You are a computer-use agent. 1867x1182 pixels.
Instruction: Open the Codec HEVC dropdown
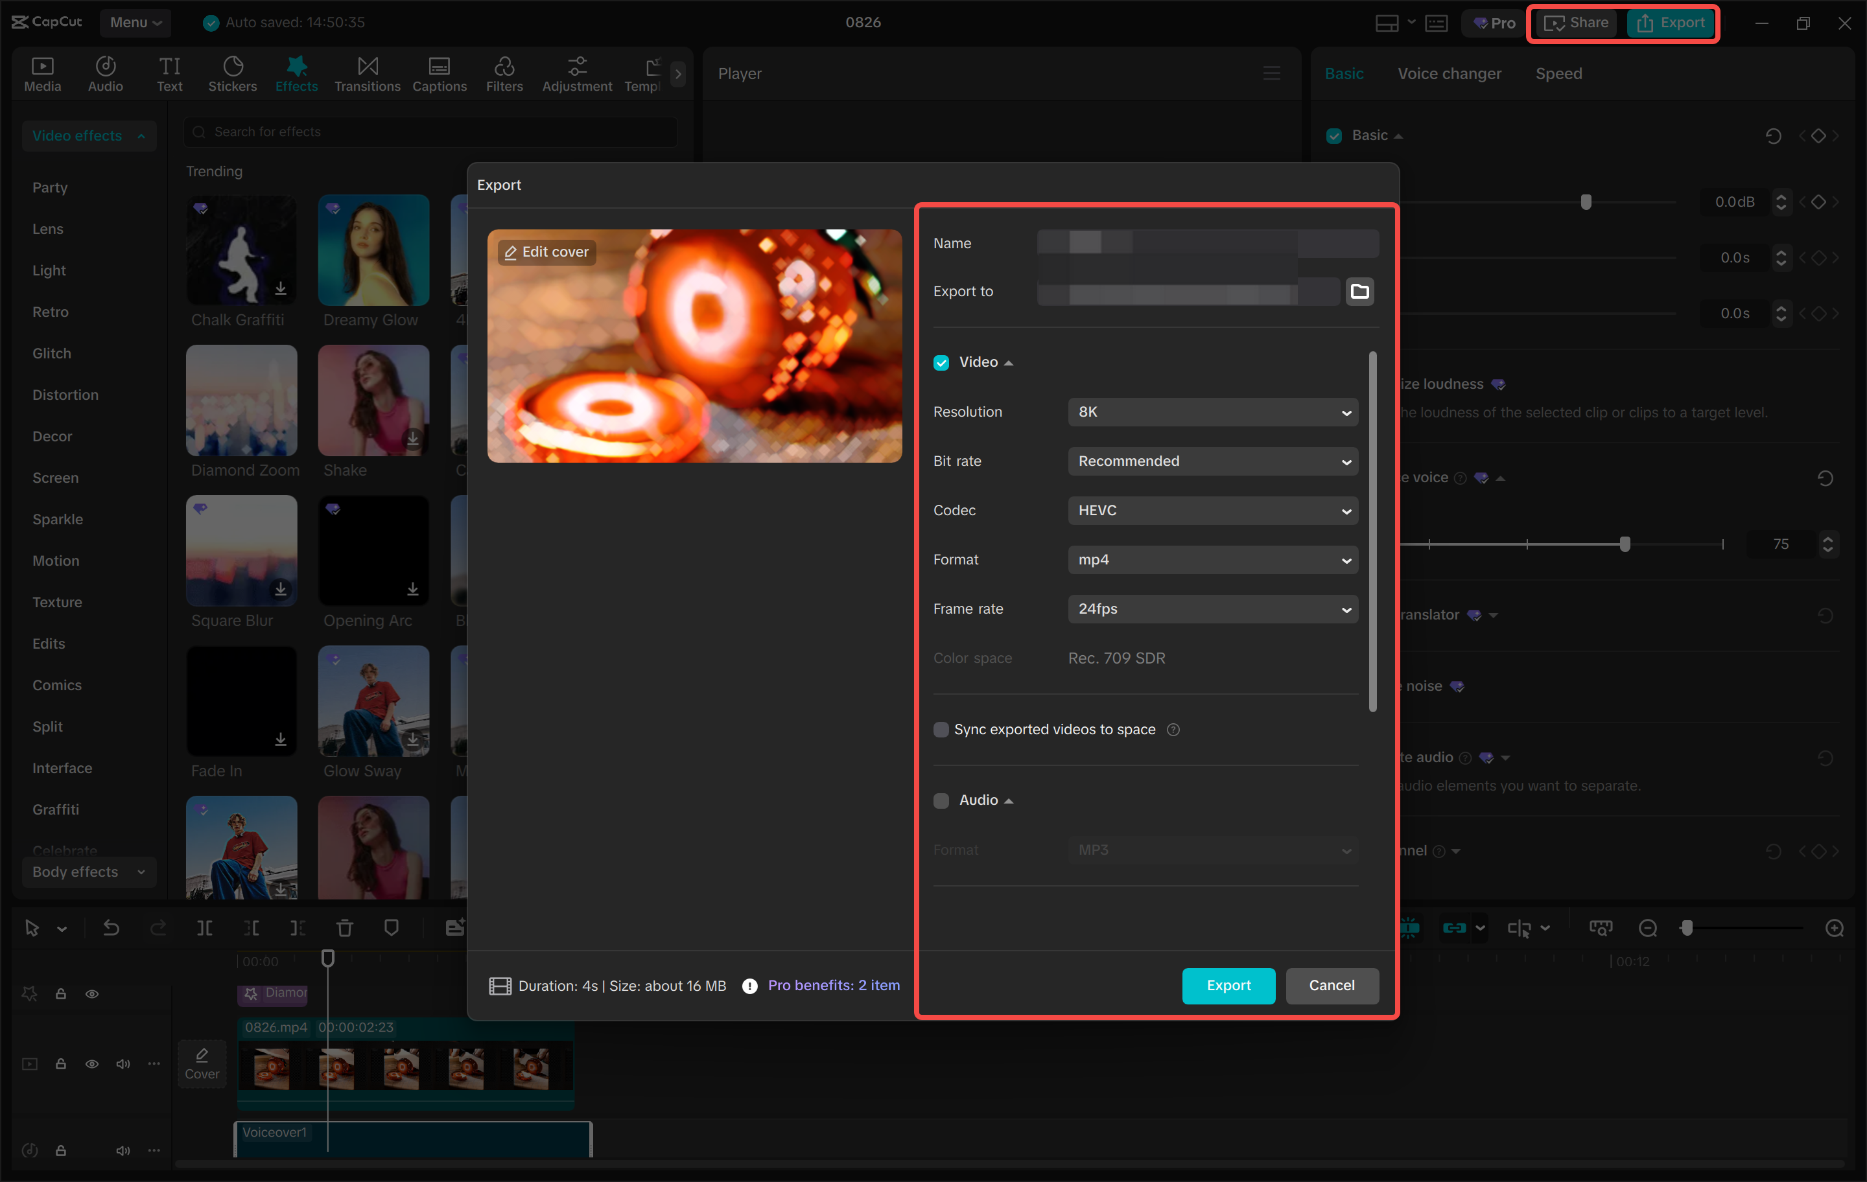coord(1213,511)
